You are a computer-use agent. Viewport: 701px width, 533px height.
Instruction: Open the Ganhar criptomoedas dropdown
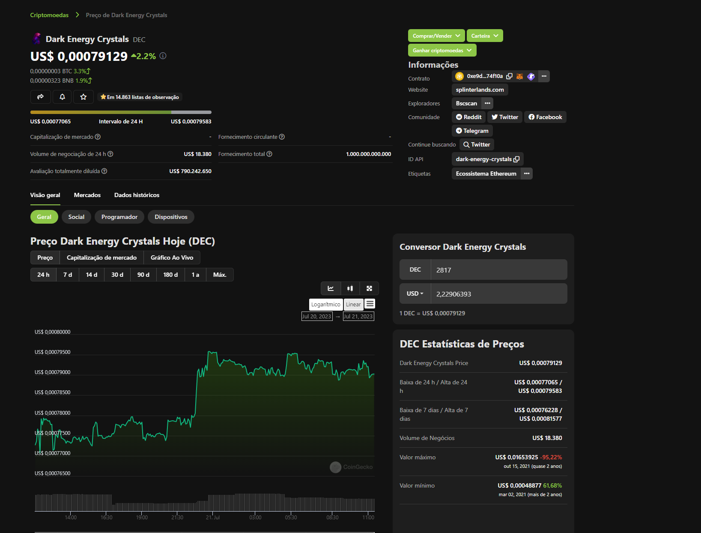coord(442,50)
